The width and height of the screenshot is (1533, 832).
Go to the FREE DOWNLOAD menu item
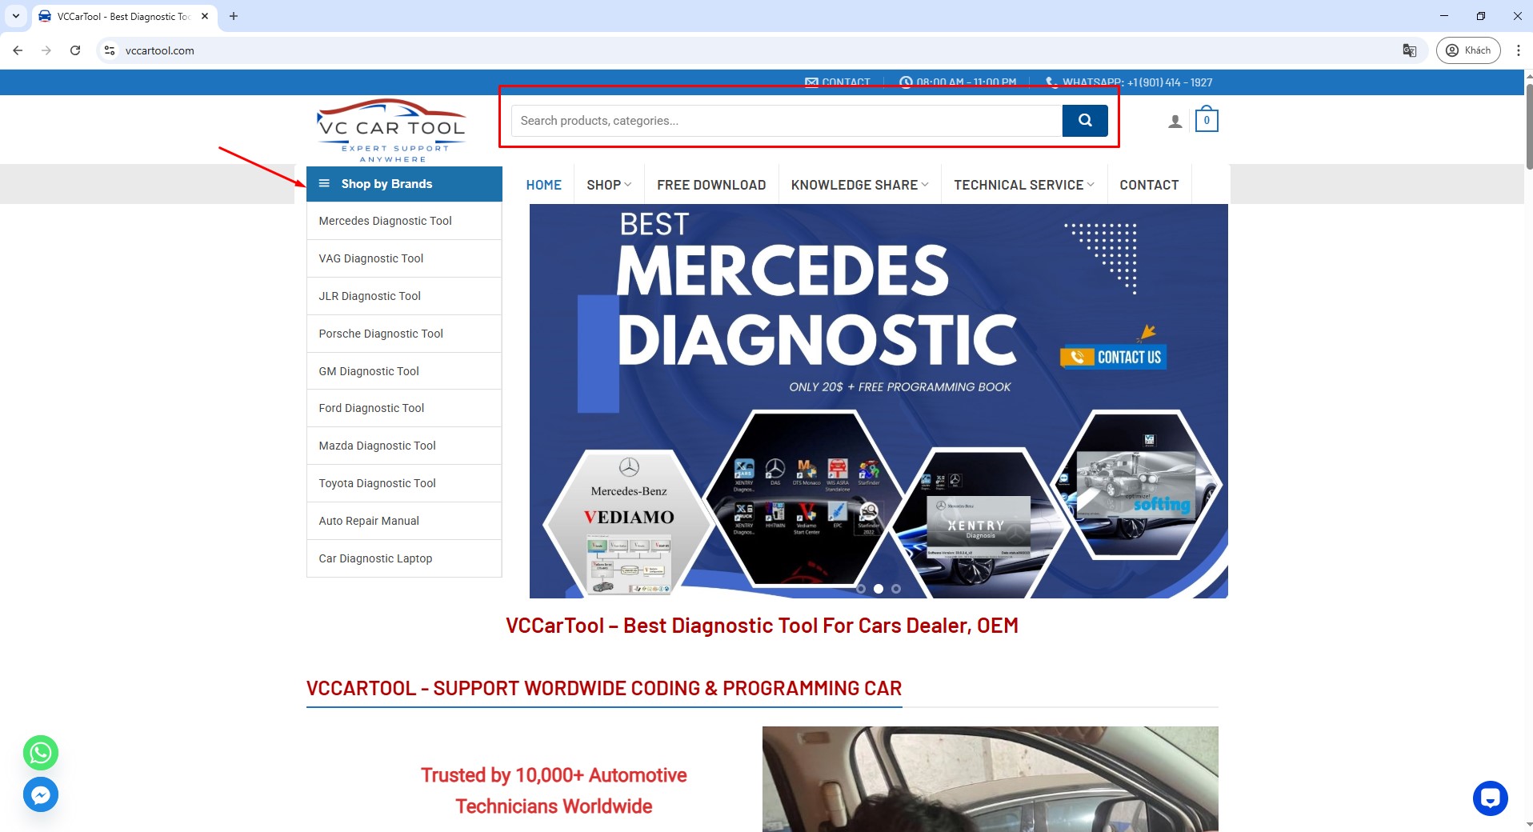pyautogui.click(x=711, y=185)
